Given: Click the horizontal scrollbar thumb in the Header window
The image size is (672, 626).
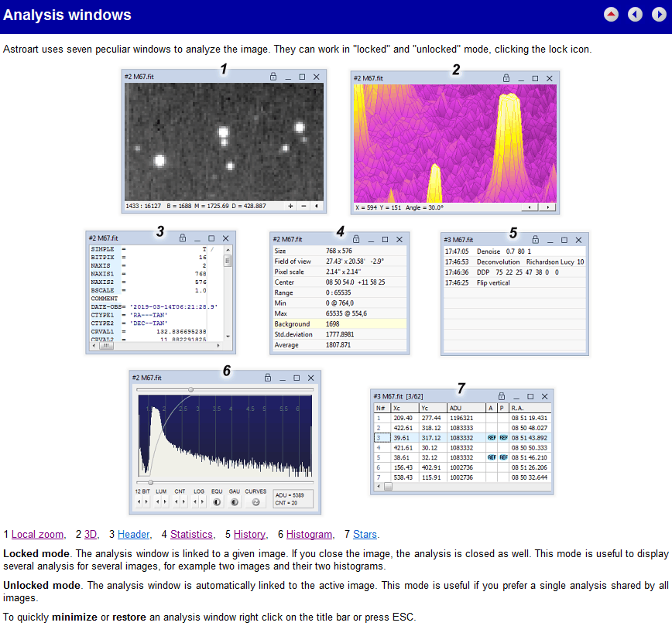Looking at the screenshot, I should [106, 345].
